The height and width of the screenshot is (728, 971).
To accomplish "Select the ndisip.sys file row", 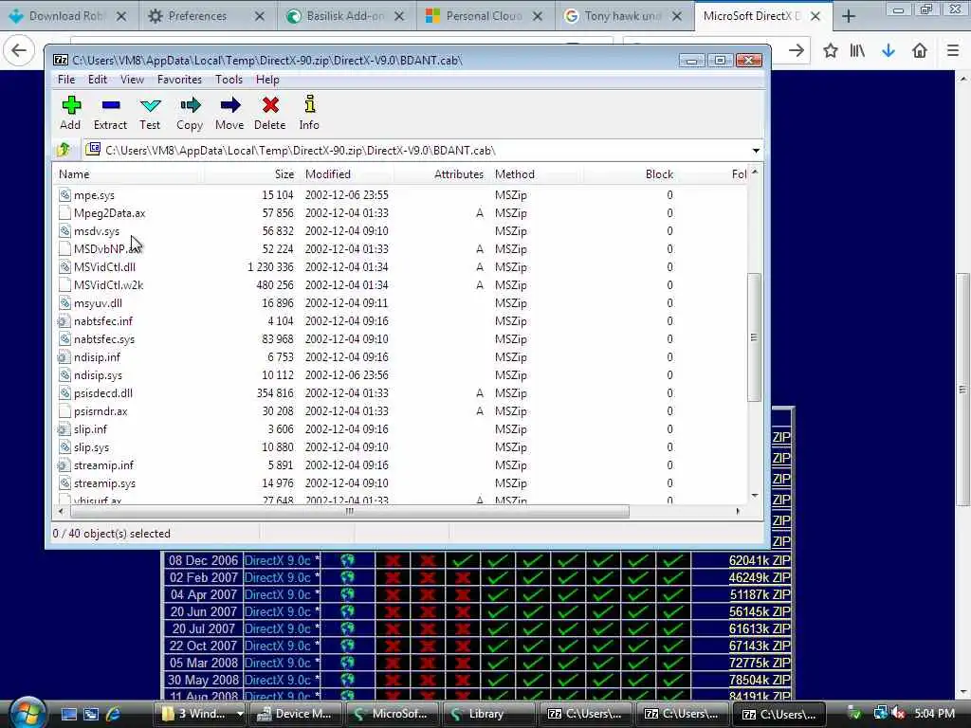I will pyautogui.click(x=399, y=375).
